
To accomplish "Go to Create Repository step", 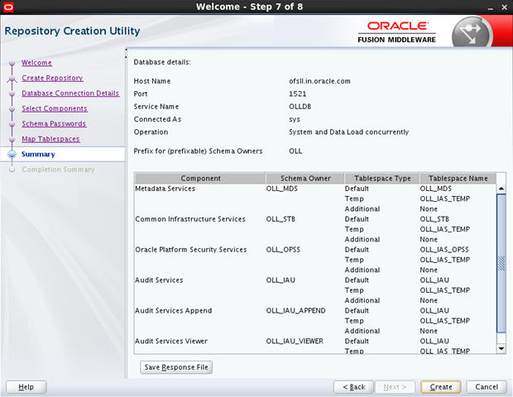I will point(52,78).
